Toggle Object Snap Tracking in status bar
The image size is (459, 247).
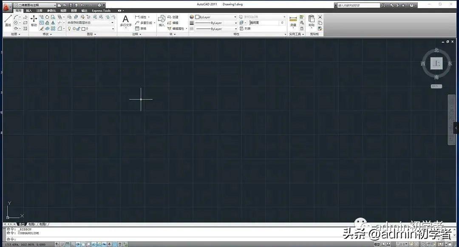93,244
